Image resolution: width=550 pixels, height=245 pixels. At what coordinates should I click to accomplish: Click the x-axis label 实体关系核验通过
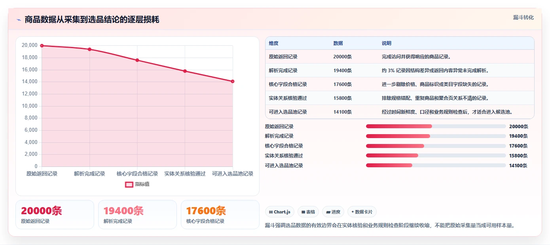coord(185,174)
